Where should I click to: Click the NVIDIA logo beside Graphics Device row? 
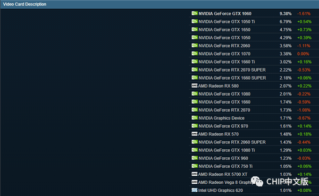[195, 118]
